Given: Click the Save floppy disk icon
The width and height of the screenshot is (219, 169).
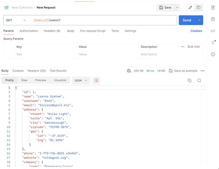Looking at the screenshot, I should coord(161,7).
